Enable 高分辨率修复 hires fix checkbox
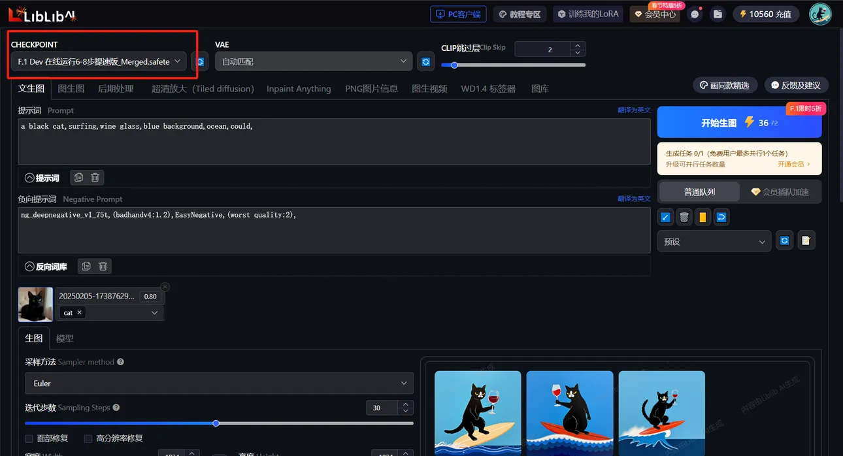This screenshot has height=456, width=843. click(x=88, y=438)
